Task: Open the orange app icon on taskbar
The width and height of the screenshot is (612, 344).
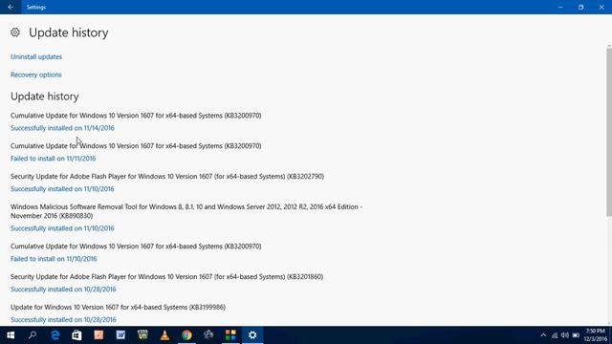Action: point(98,335)
